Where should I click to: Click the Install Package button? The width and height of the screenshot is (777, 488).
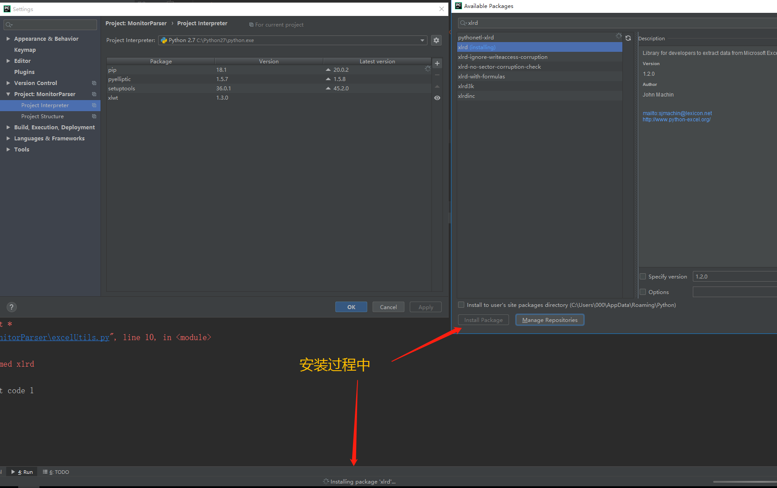pyautogui.click(x=483, y=320)
